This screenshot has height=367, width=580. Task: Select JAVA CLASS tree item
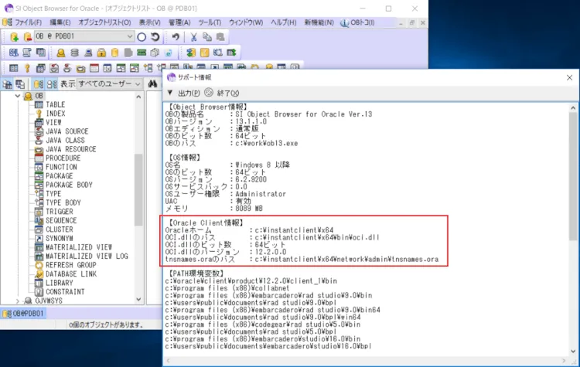tap(65, 140)
